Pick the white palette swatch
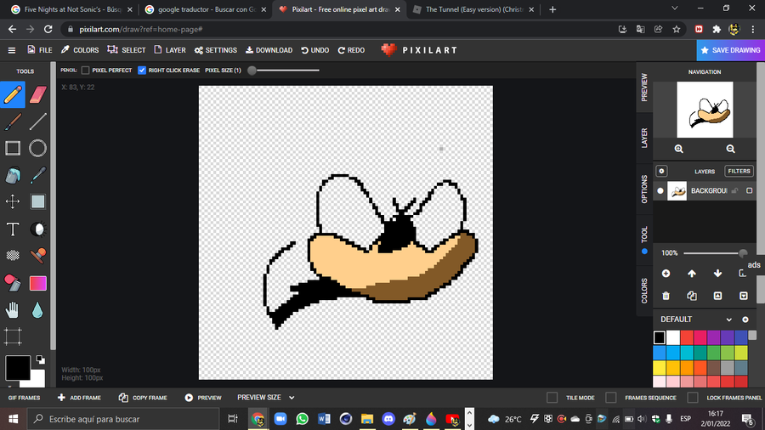The width and height of the screenshot is (765, 430). pos(673,337)
